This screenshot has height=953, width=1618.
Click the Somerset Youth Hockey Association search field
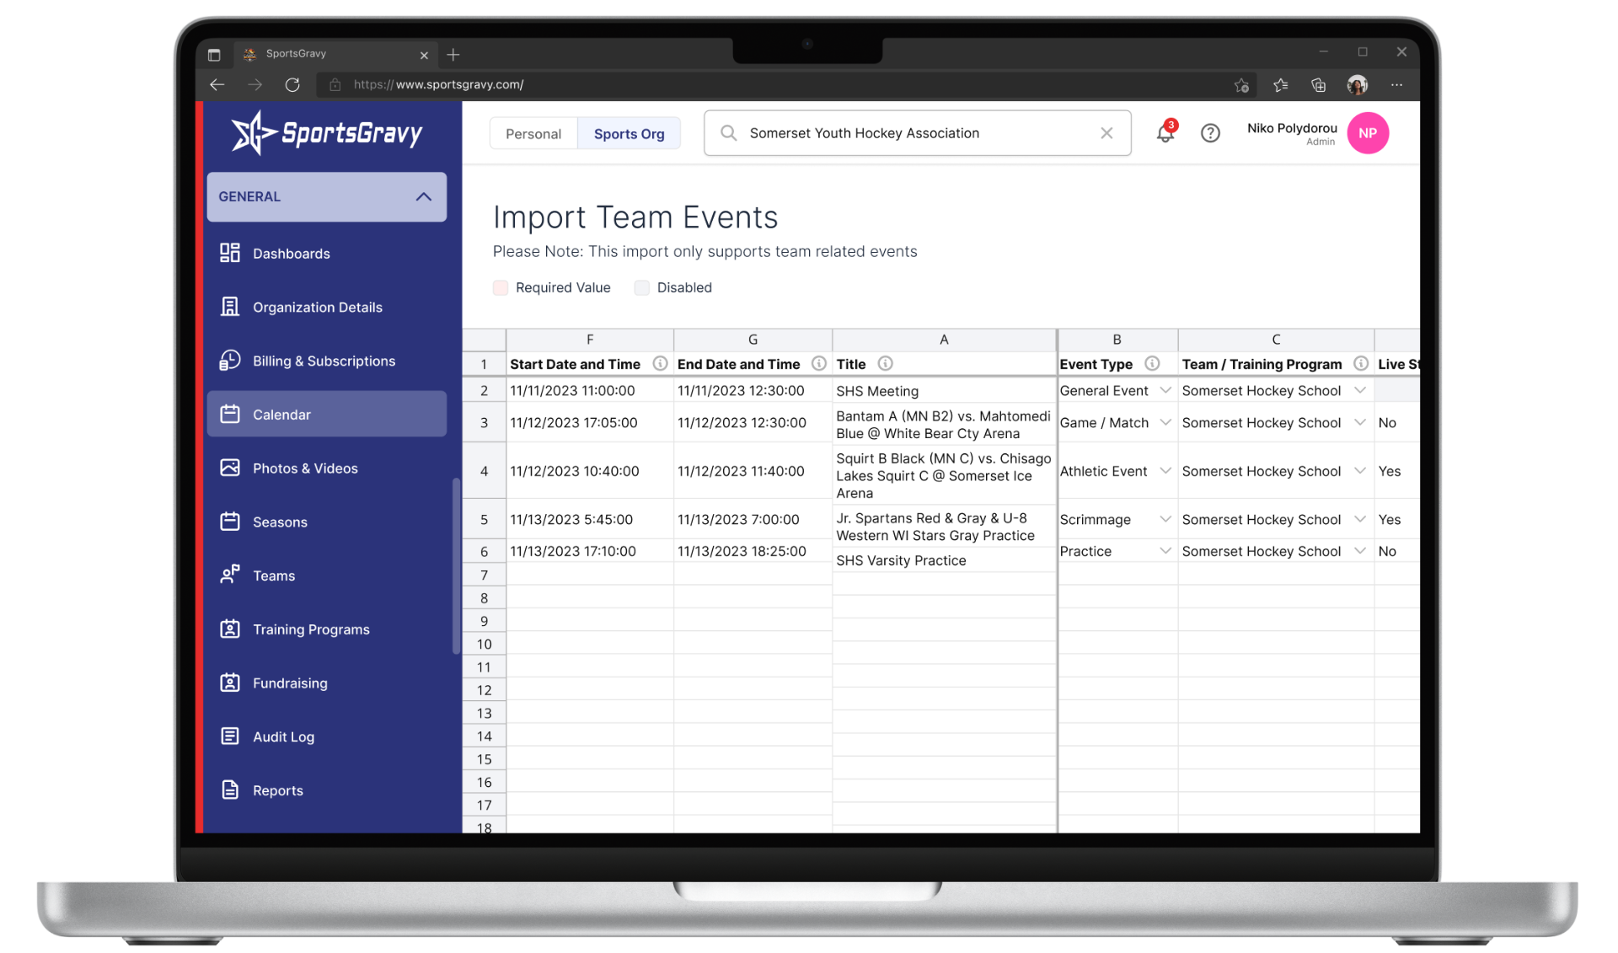[917, 133]
